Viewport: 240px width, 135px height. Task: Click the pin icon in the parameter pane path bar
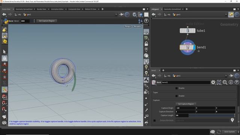click(231, 76)
